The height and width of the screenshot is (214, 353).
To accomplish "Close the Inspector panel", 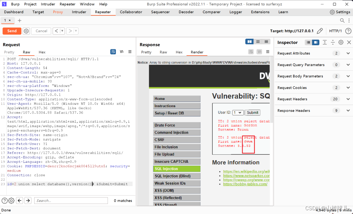I will [349, 42].
